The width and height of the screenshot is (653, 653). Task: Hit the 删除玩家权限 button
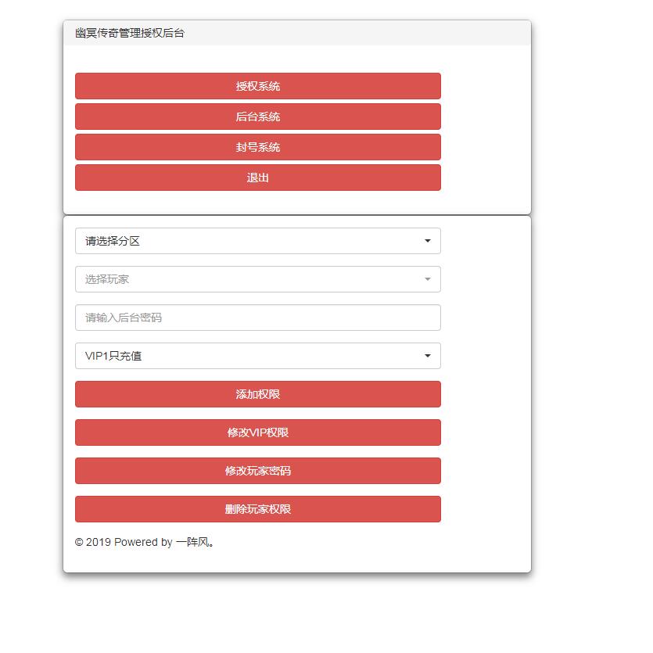tap(257, 509)
